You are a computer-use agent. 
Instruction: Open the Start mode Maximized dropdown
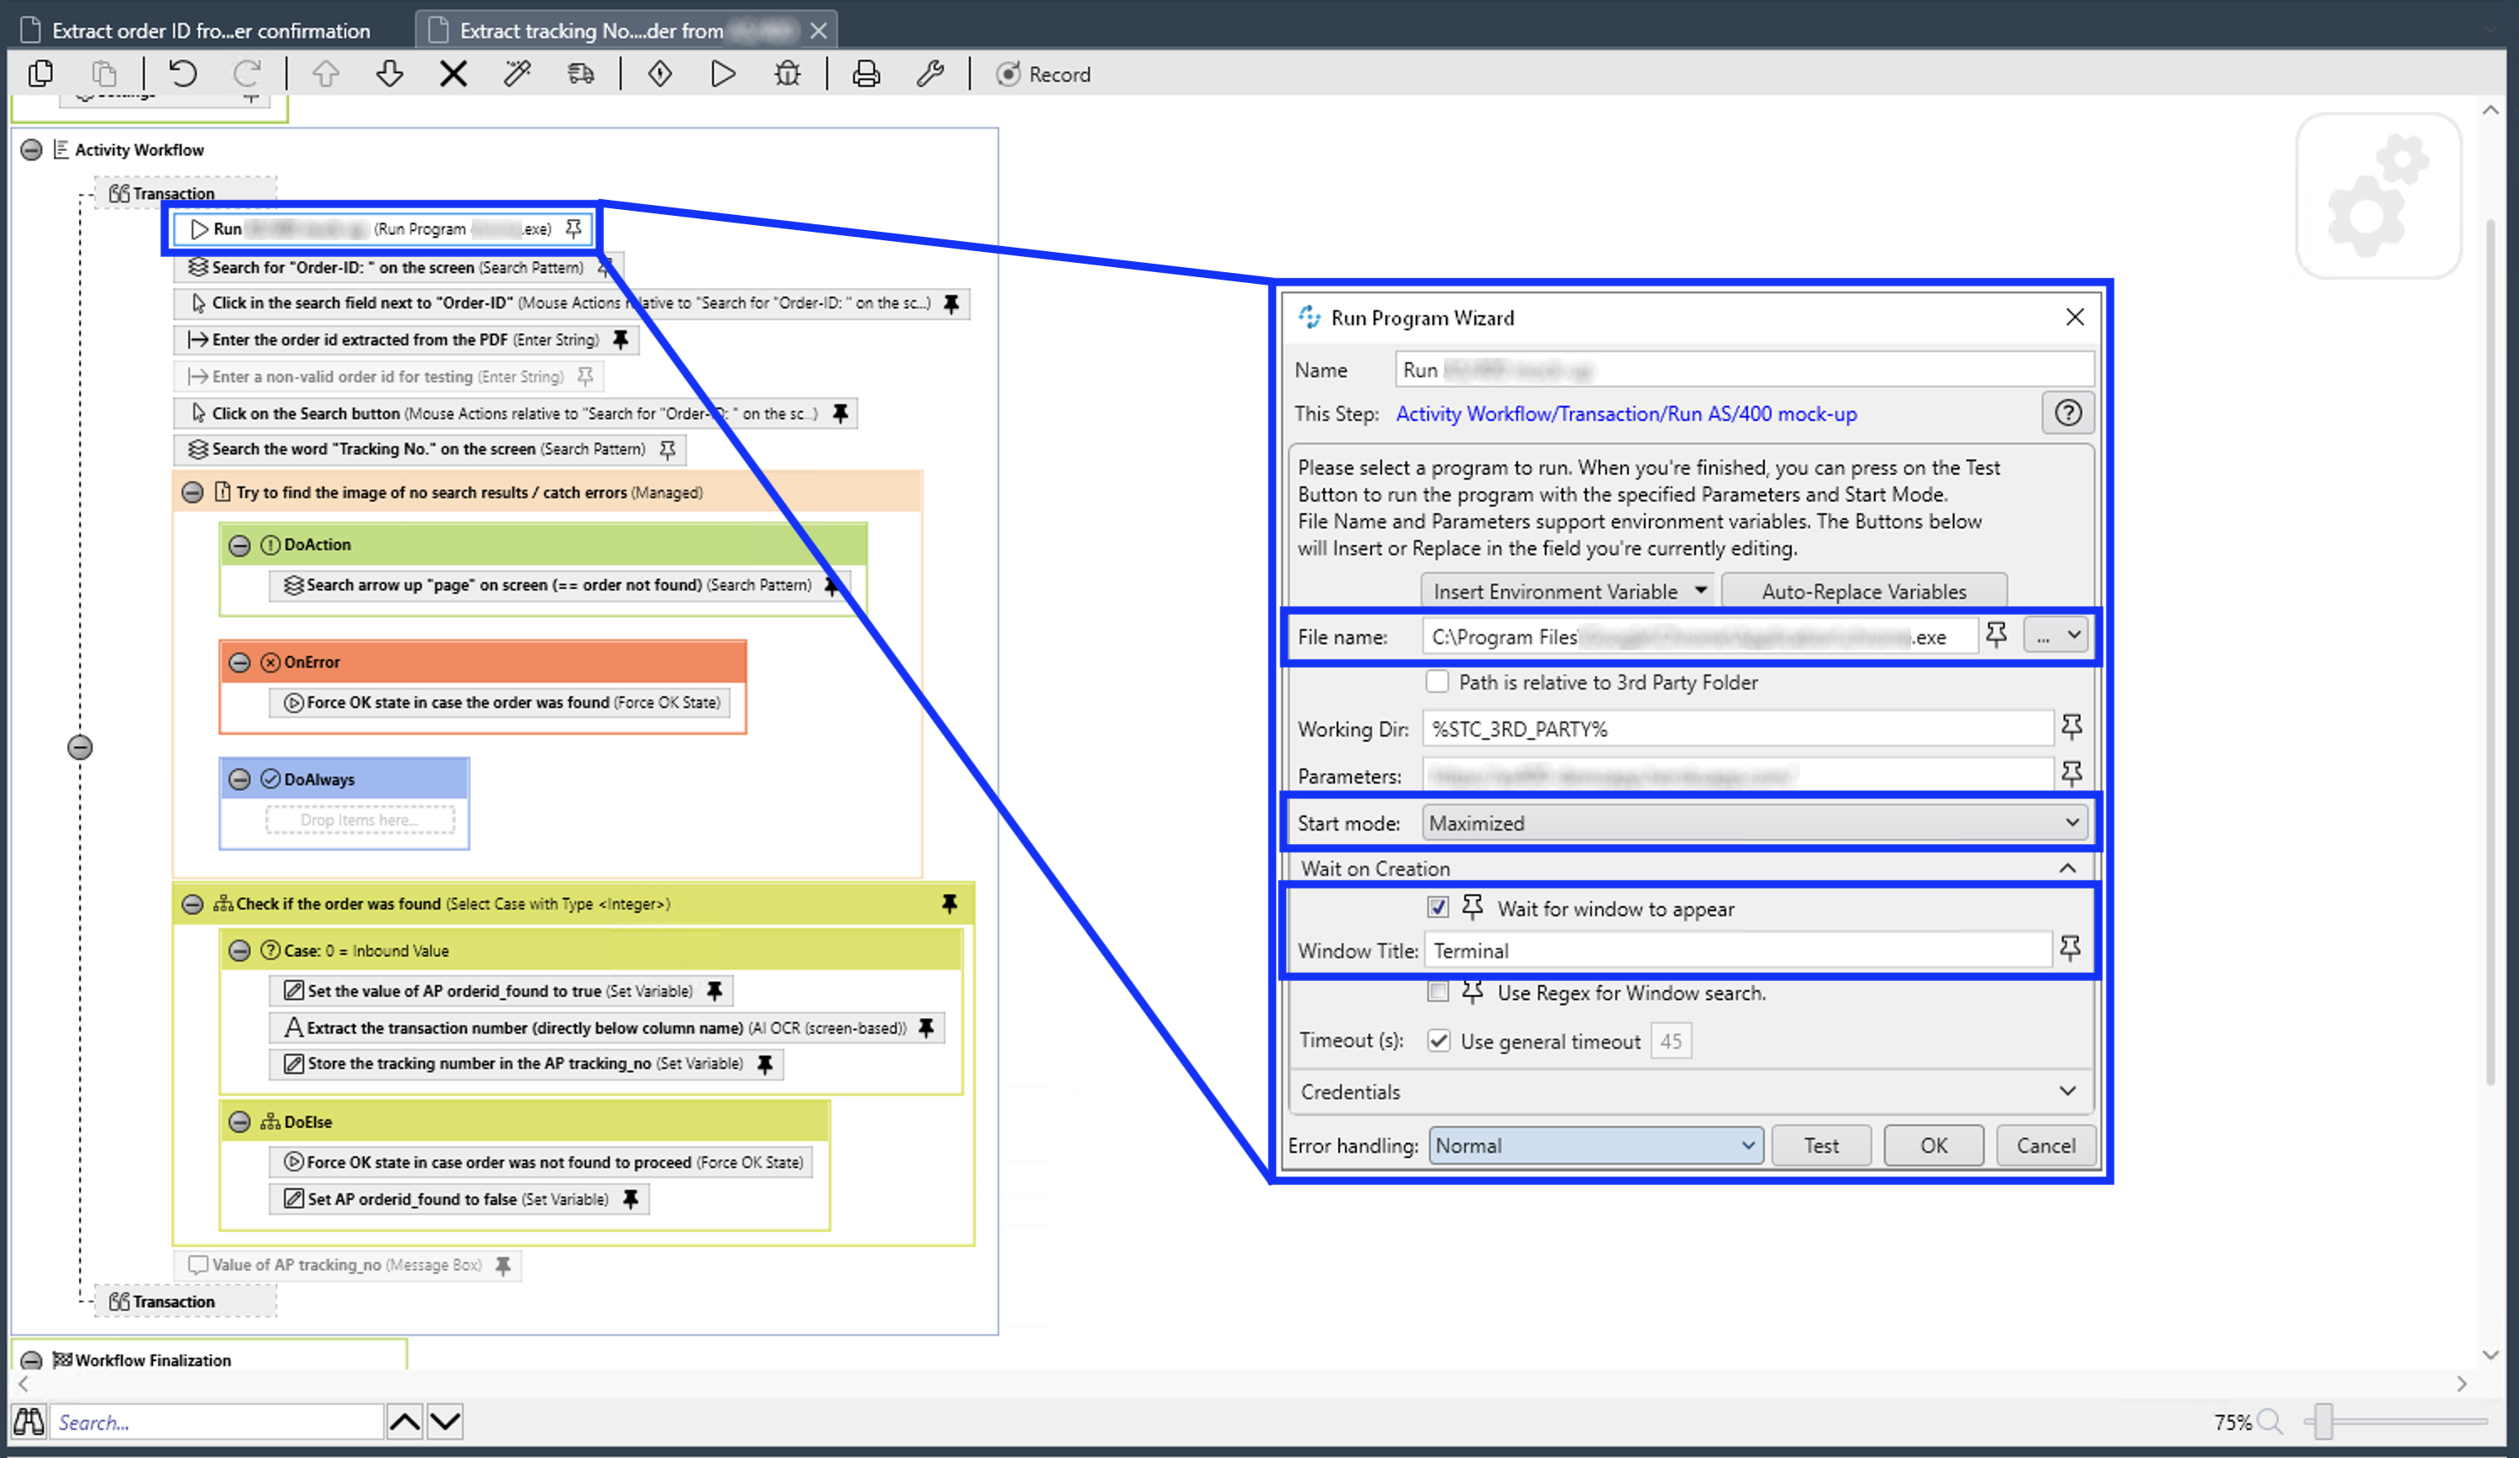coord(1754,823)
